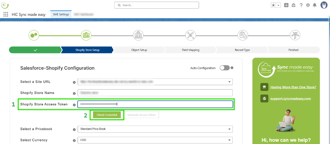
Task: Click the Record Type clipboard step icon
Action: [243, 35]
